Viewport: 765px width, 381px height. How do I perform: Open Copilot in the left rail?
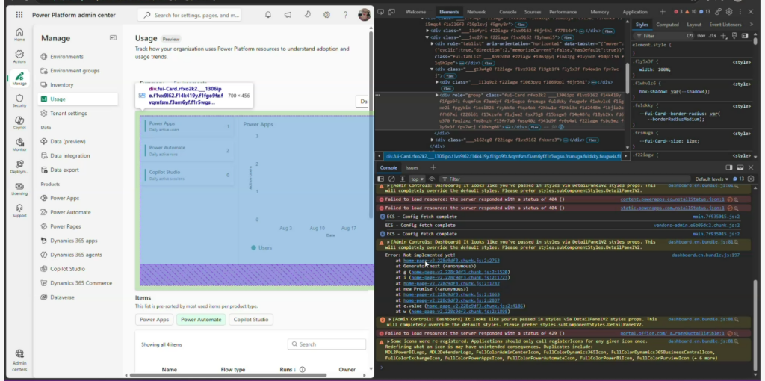pos(19,123)
